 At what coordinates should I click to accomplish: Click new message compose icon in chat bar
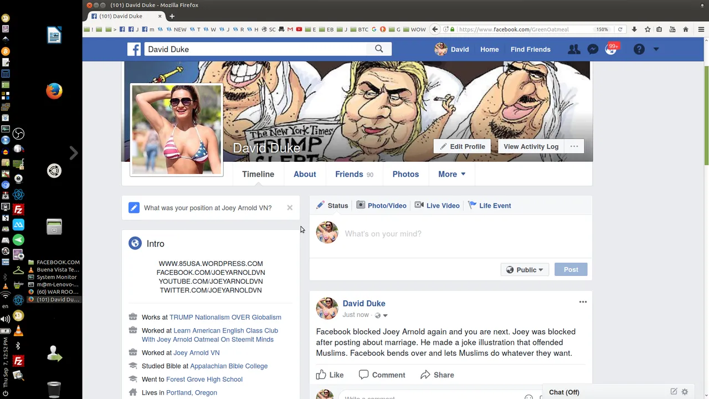[x=674, y=392]
